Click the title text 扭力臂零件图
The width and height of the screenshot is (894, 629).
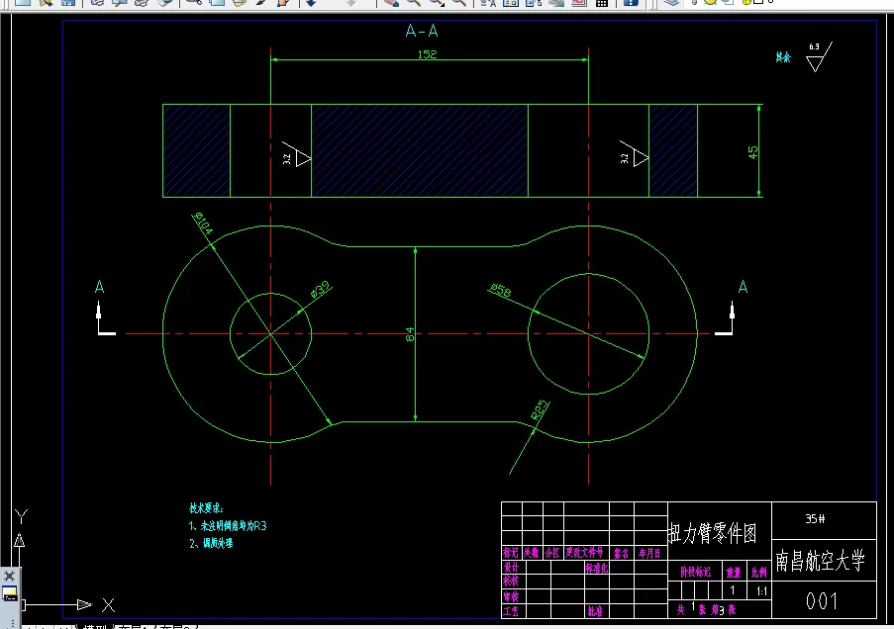click(713, 533)
